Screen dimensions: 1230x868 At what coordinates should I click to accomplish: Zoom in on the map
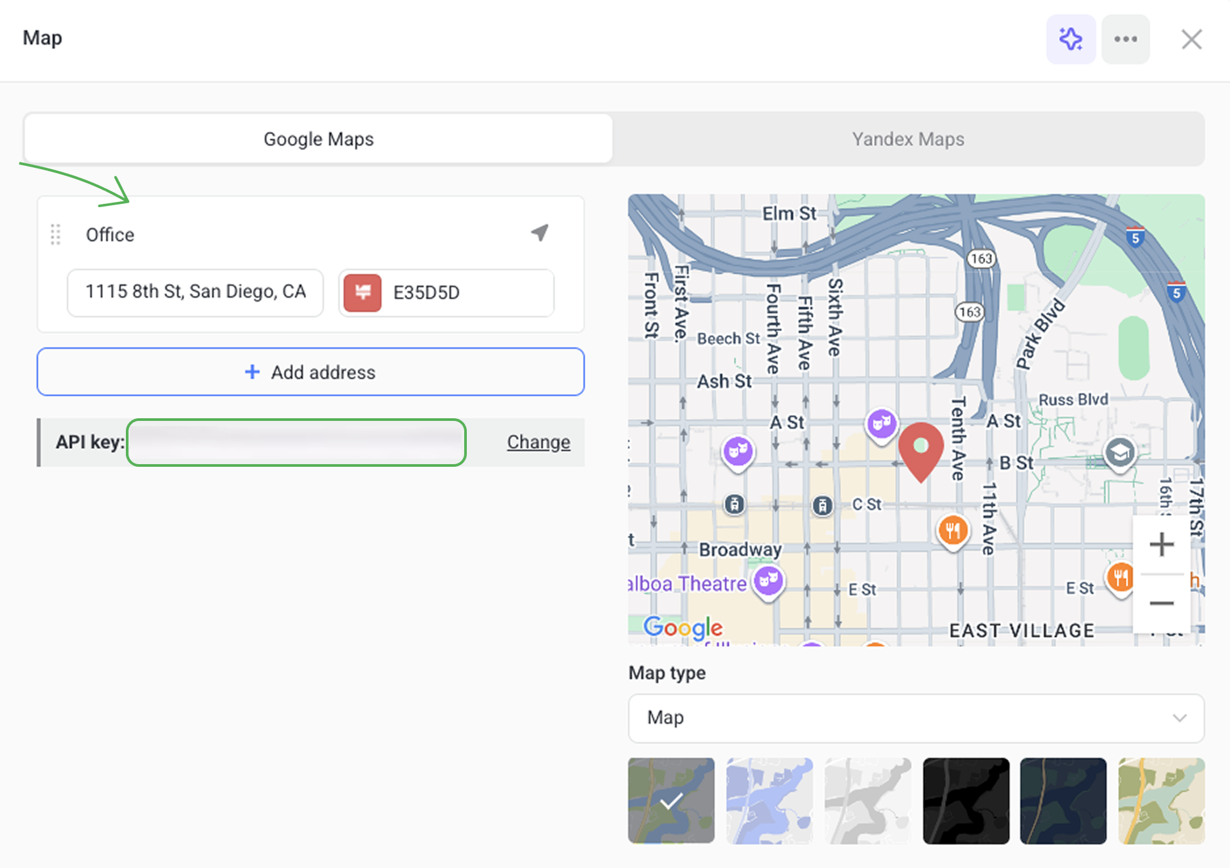click(1161, 544)
